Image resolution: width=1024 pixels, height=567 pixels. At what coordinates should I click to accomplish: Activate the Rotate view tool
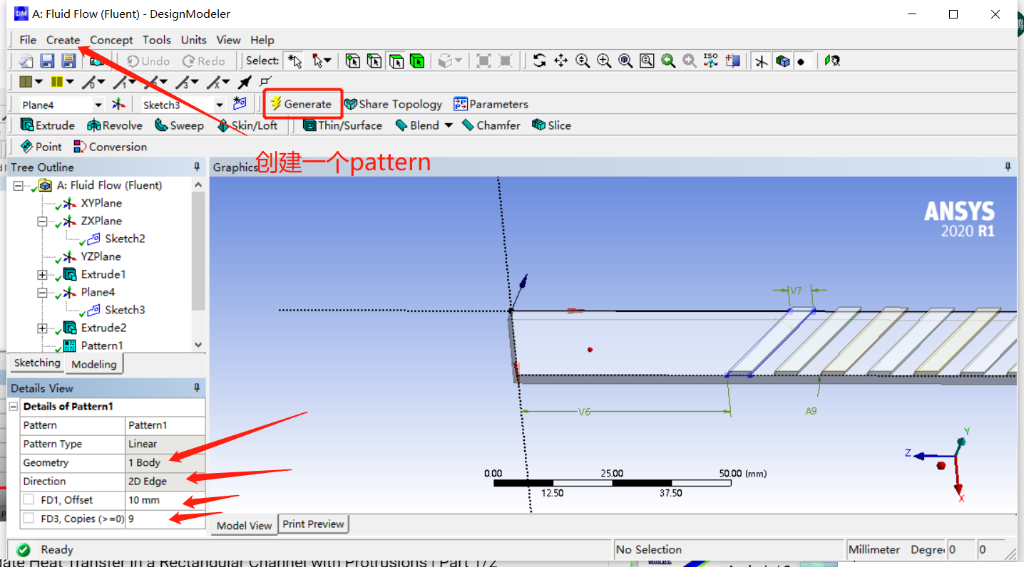click(540, 61)
